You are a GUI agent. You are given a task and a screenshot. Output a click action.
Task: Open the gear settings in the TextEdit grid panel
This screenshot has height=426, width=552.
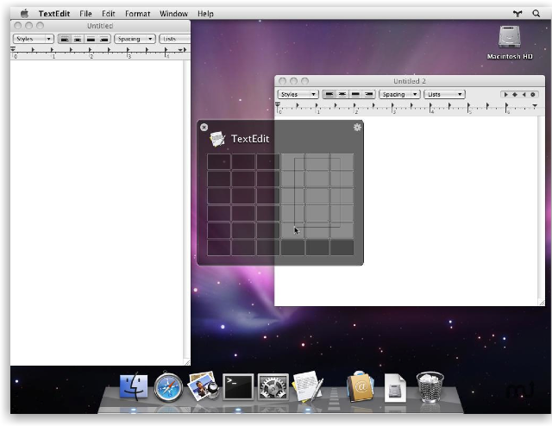[357, 128]
